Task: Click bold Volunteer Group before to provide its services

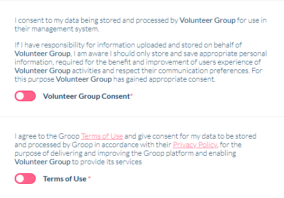Action: point(43,162)
